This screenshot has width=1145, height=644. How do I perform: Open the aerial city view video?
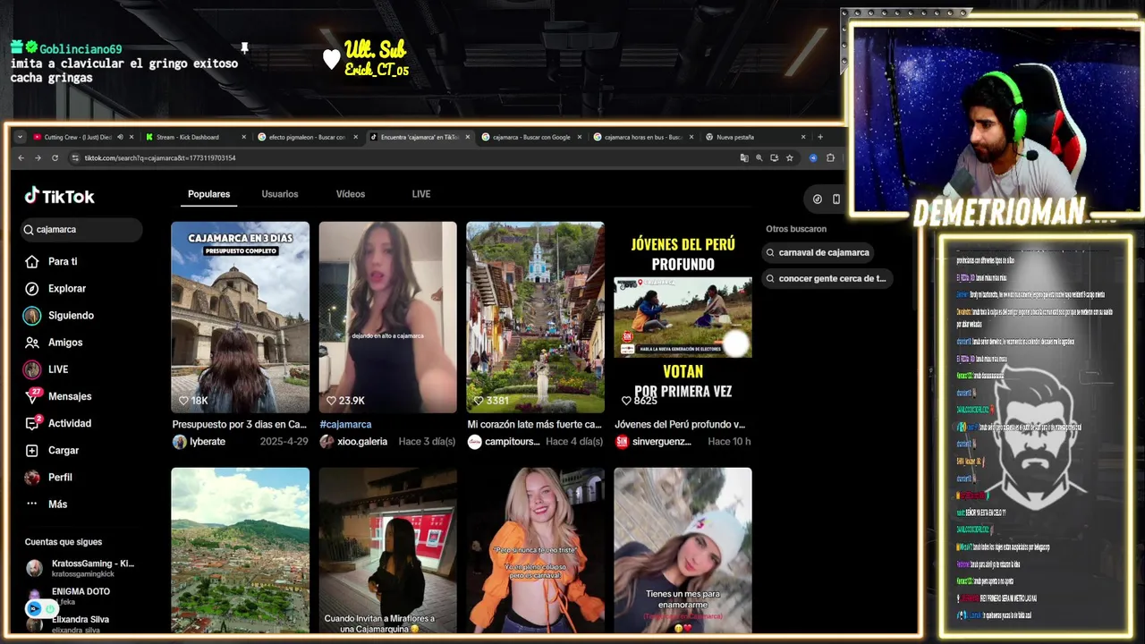point(240,550)
